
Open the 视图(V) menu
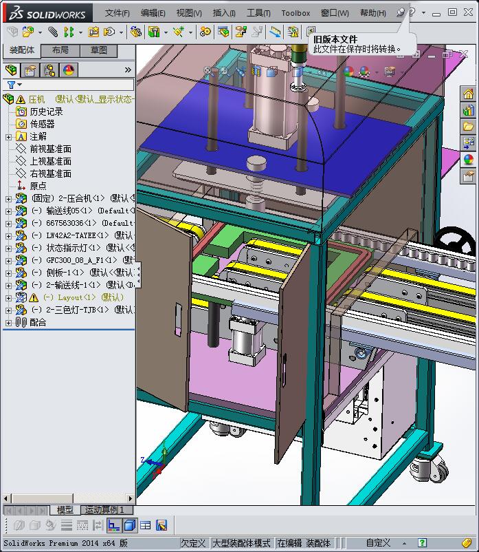pos(189,13)
